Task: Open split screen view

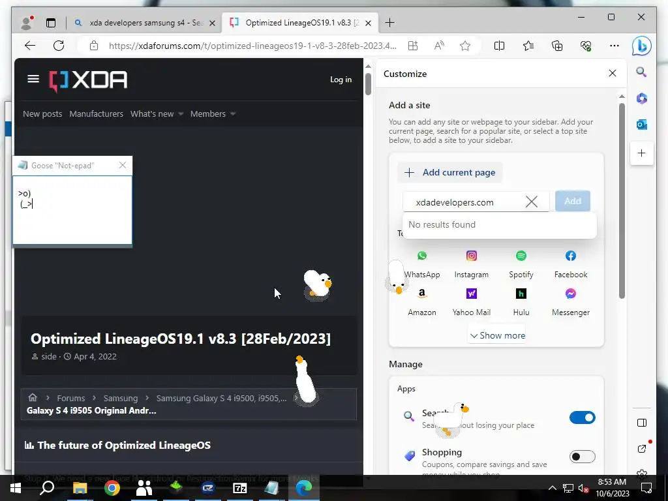Action: (499, 46)
